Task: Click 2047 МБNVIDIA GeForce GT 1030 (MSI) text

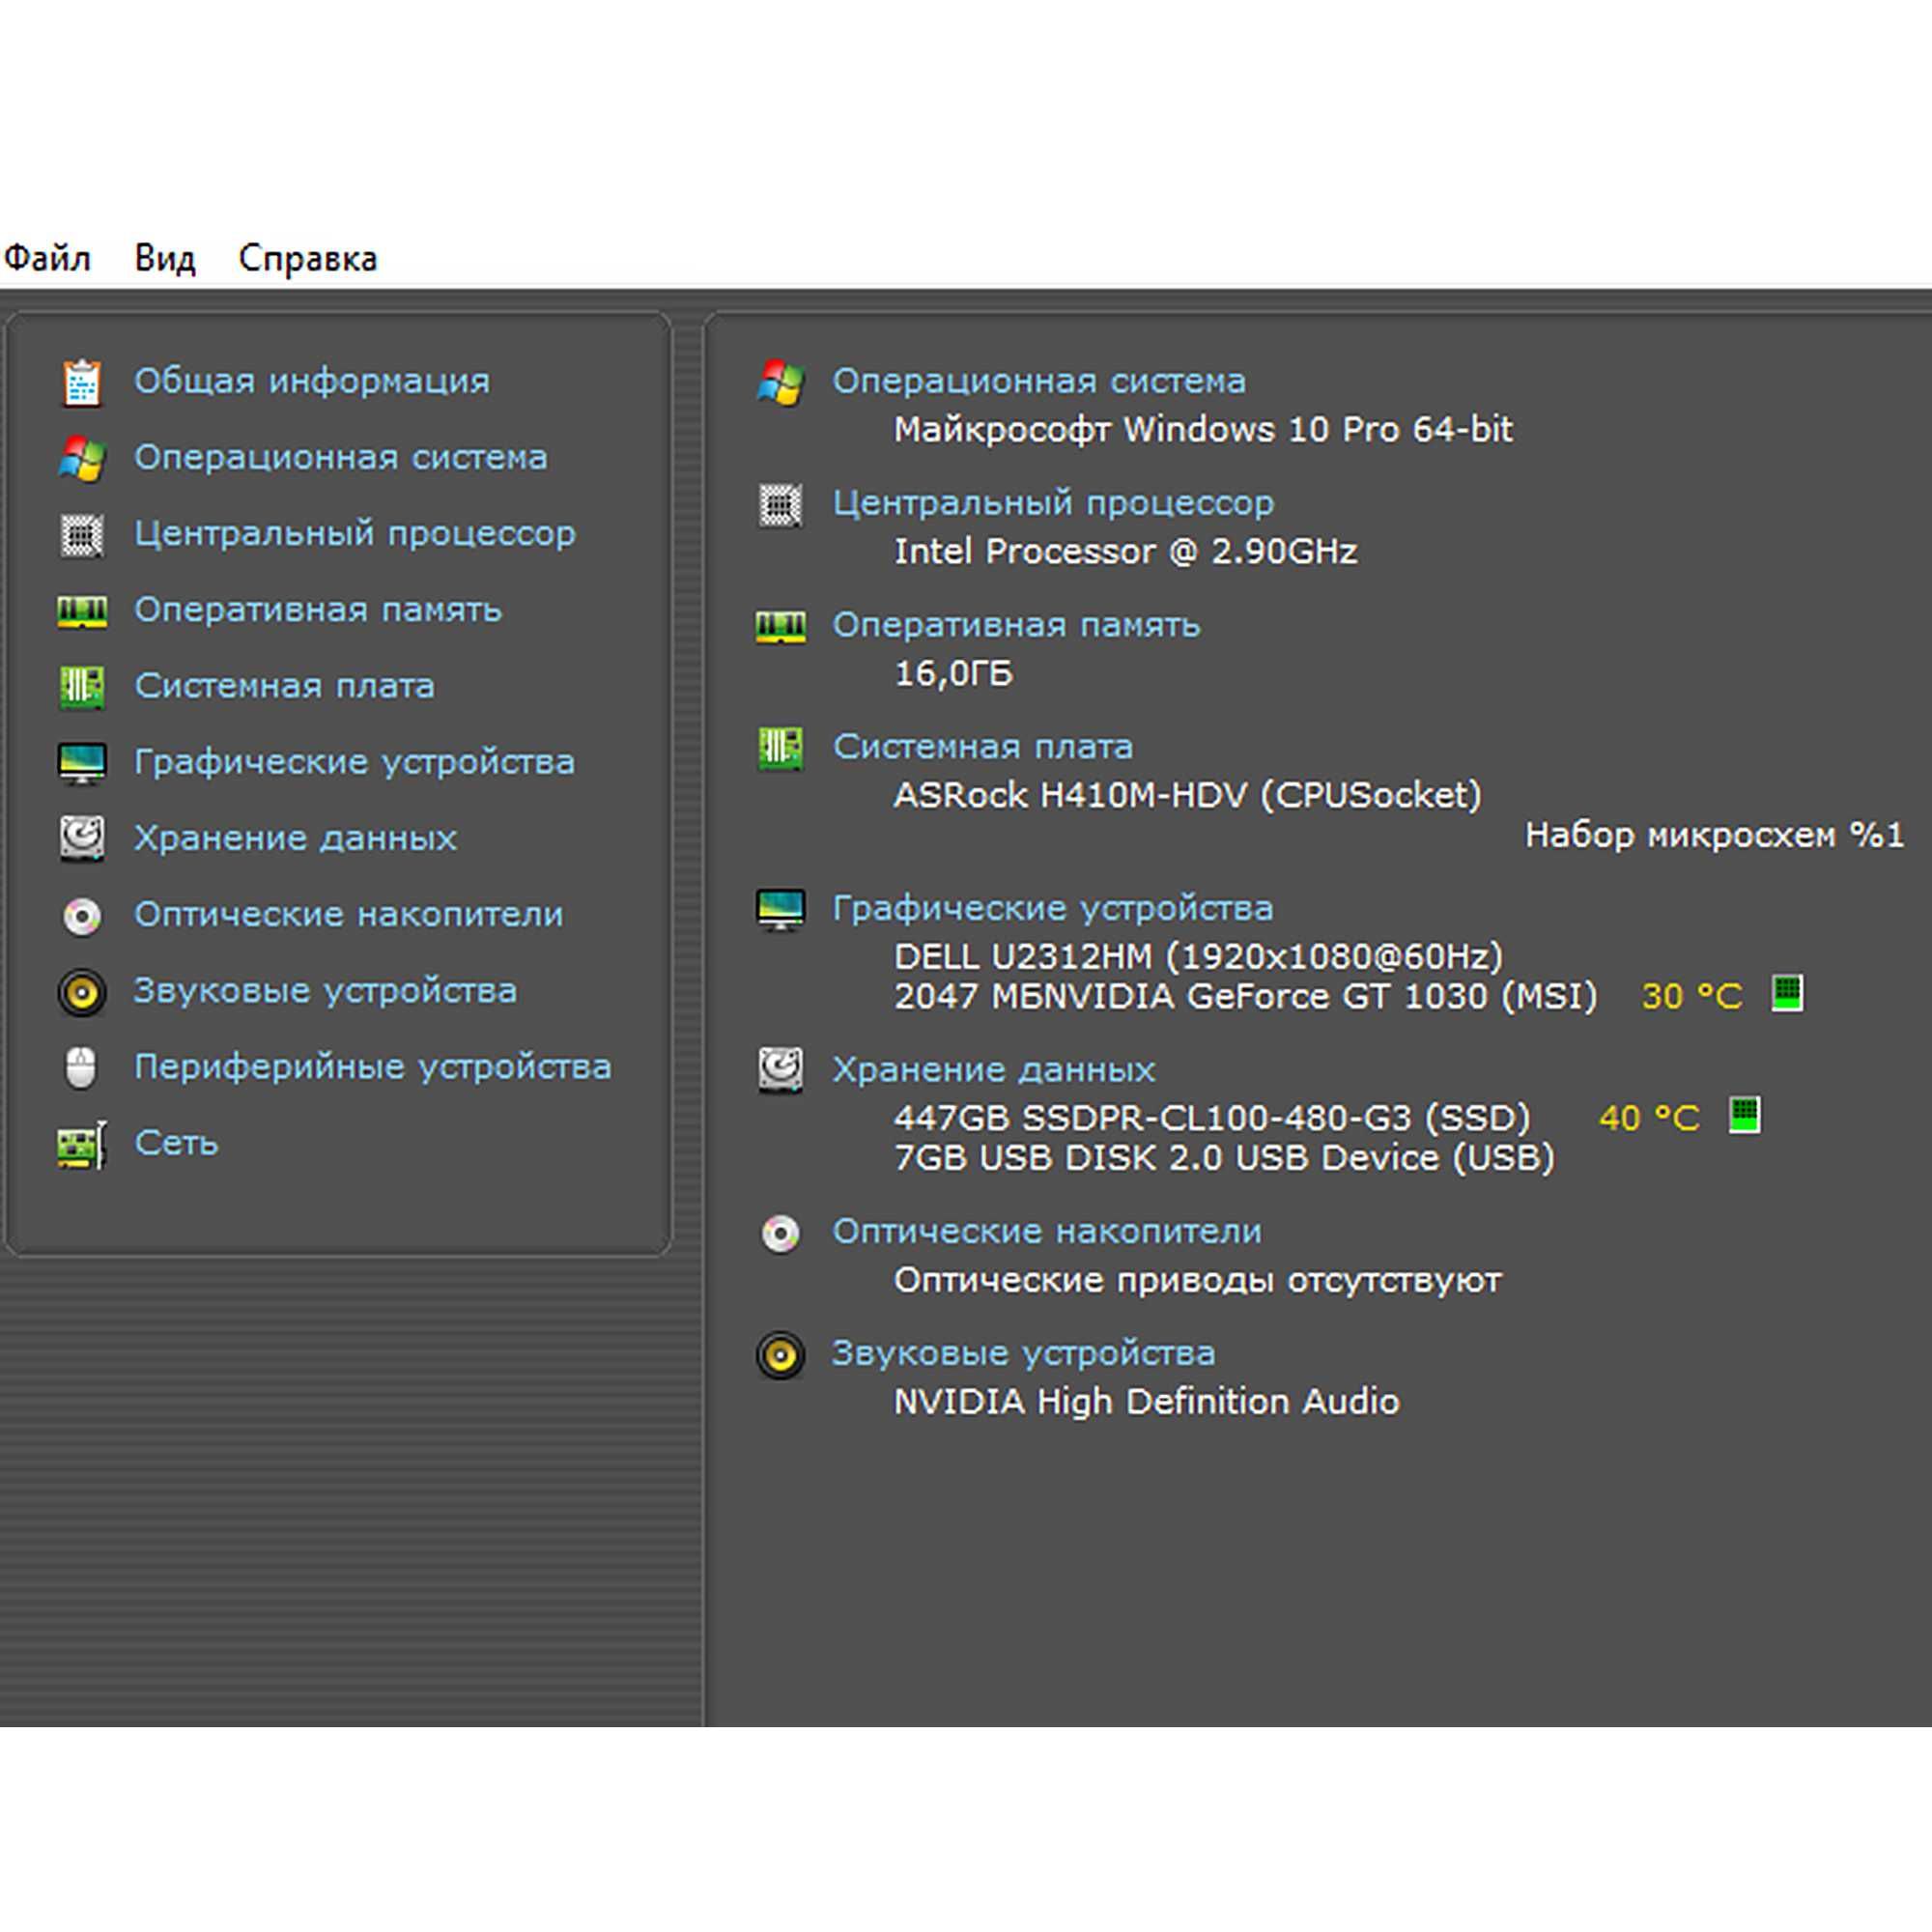Action: 1245,997
